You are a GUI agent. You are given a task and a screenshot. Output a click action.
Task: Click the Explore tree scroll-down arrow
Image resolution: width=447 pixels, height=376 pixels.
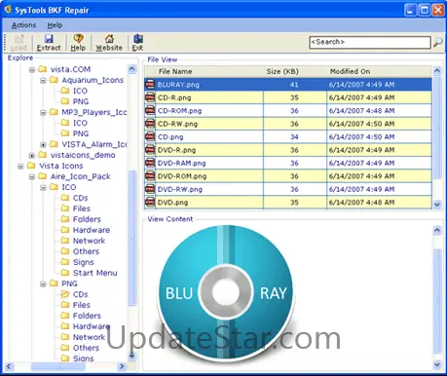[x=131, y=356]
